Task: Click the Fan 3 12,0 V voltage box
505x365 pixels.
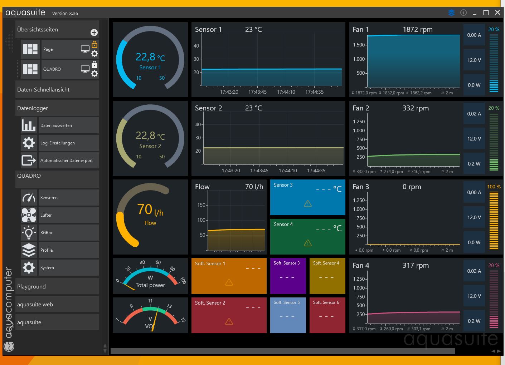Action: coord(474,217)
